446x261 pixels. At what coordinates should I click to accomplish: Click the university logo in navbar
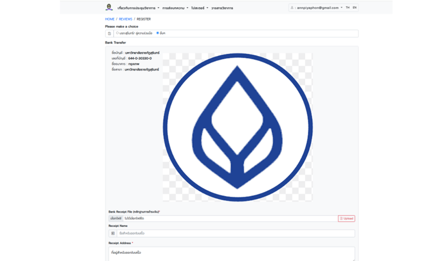pyautogui.click(x=109, y=7)
